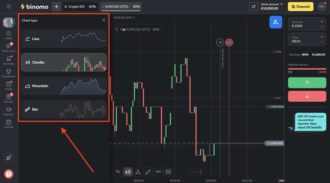Open the help question mark button
Image resolution: width=330 pixels, height=183 pixels.
pyautogui.click(x=8, y=174)
